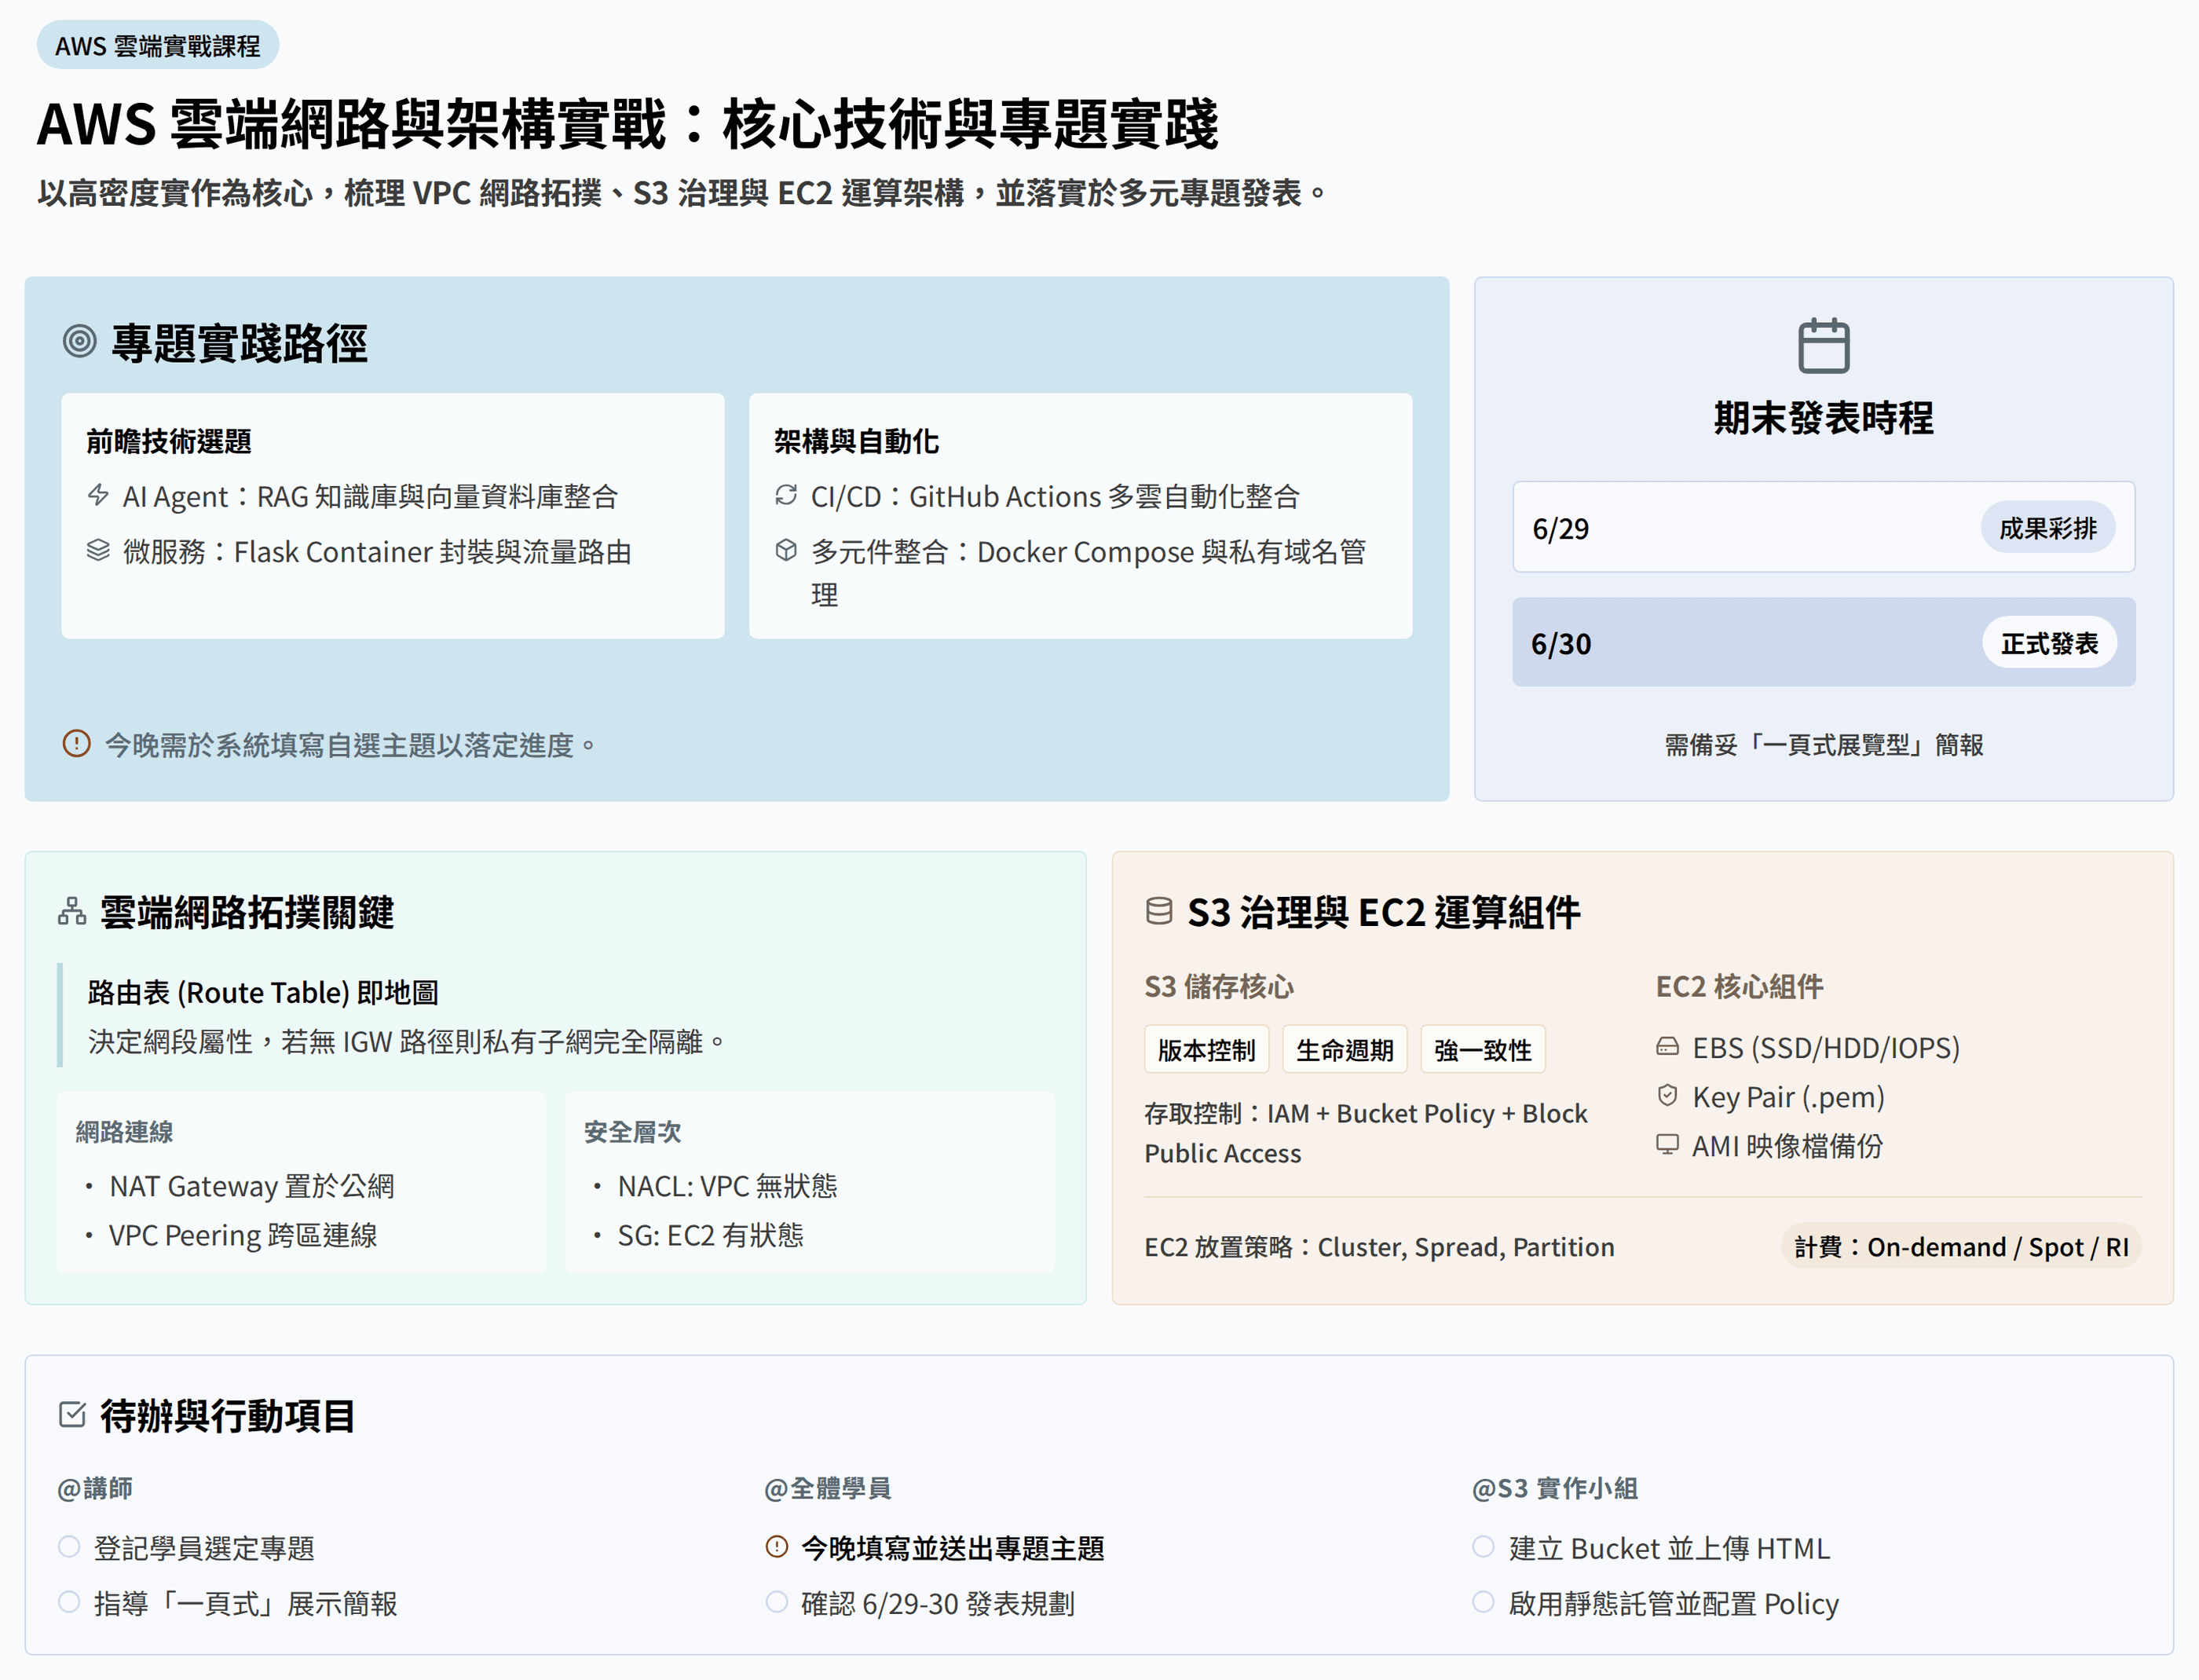This screenshot has width=2199, height=1680.
Task: Check the 啟用靜態託管並配置 Policy circle
Action: pos(1484,1602)
